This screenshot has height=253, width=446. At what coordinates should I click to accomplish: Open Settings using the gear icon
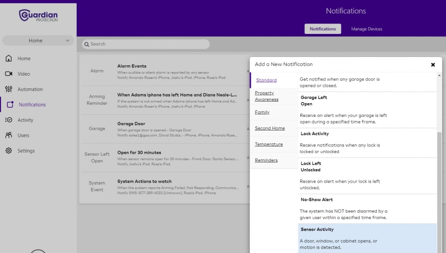coord(9,150)
